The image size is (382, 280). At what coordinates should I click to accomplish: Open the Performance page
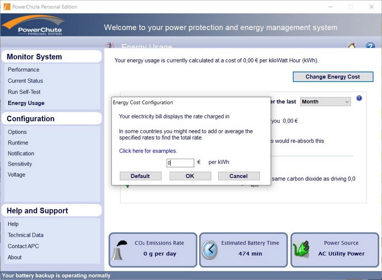23,70
